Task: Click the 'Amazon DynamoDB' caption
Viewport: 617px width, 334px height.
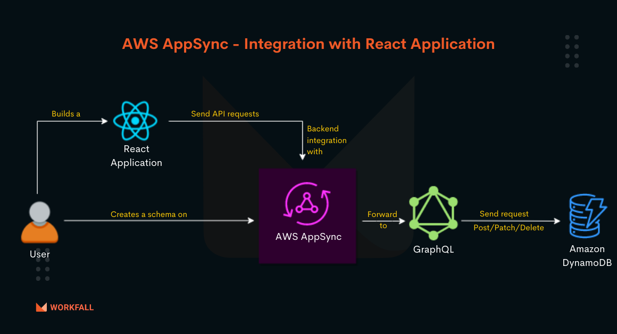Action: (587, 256)
